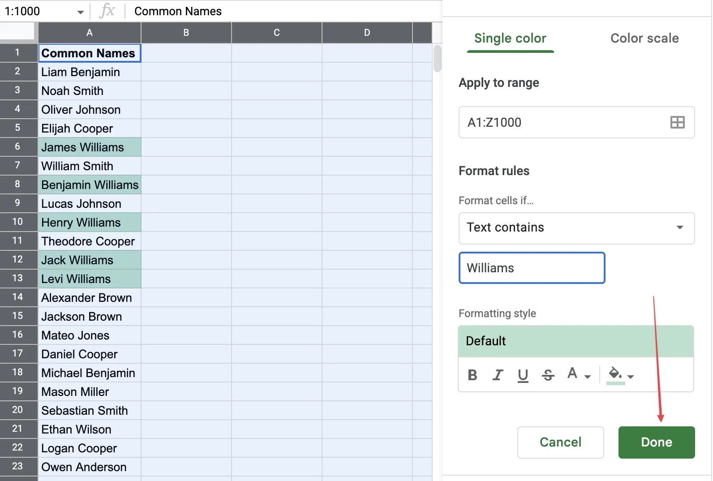Click the Noah Smith cell

[x=90, y=90]
